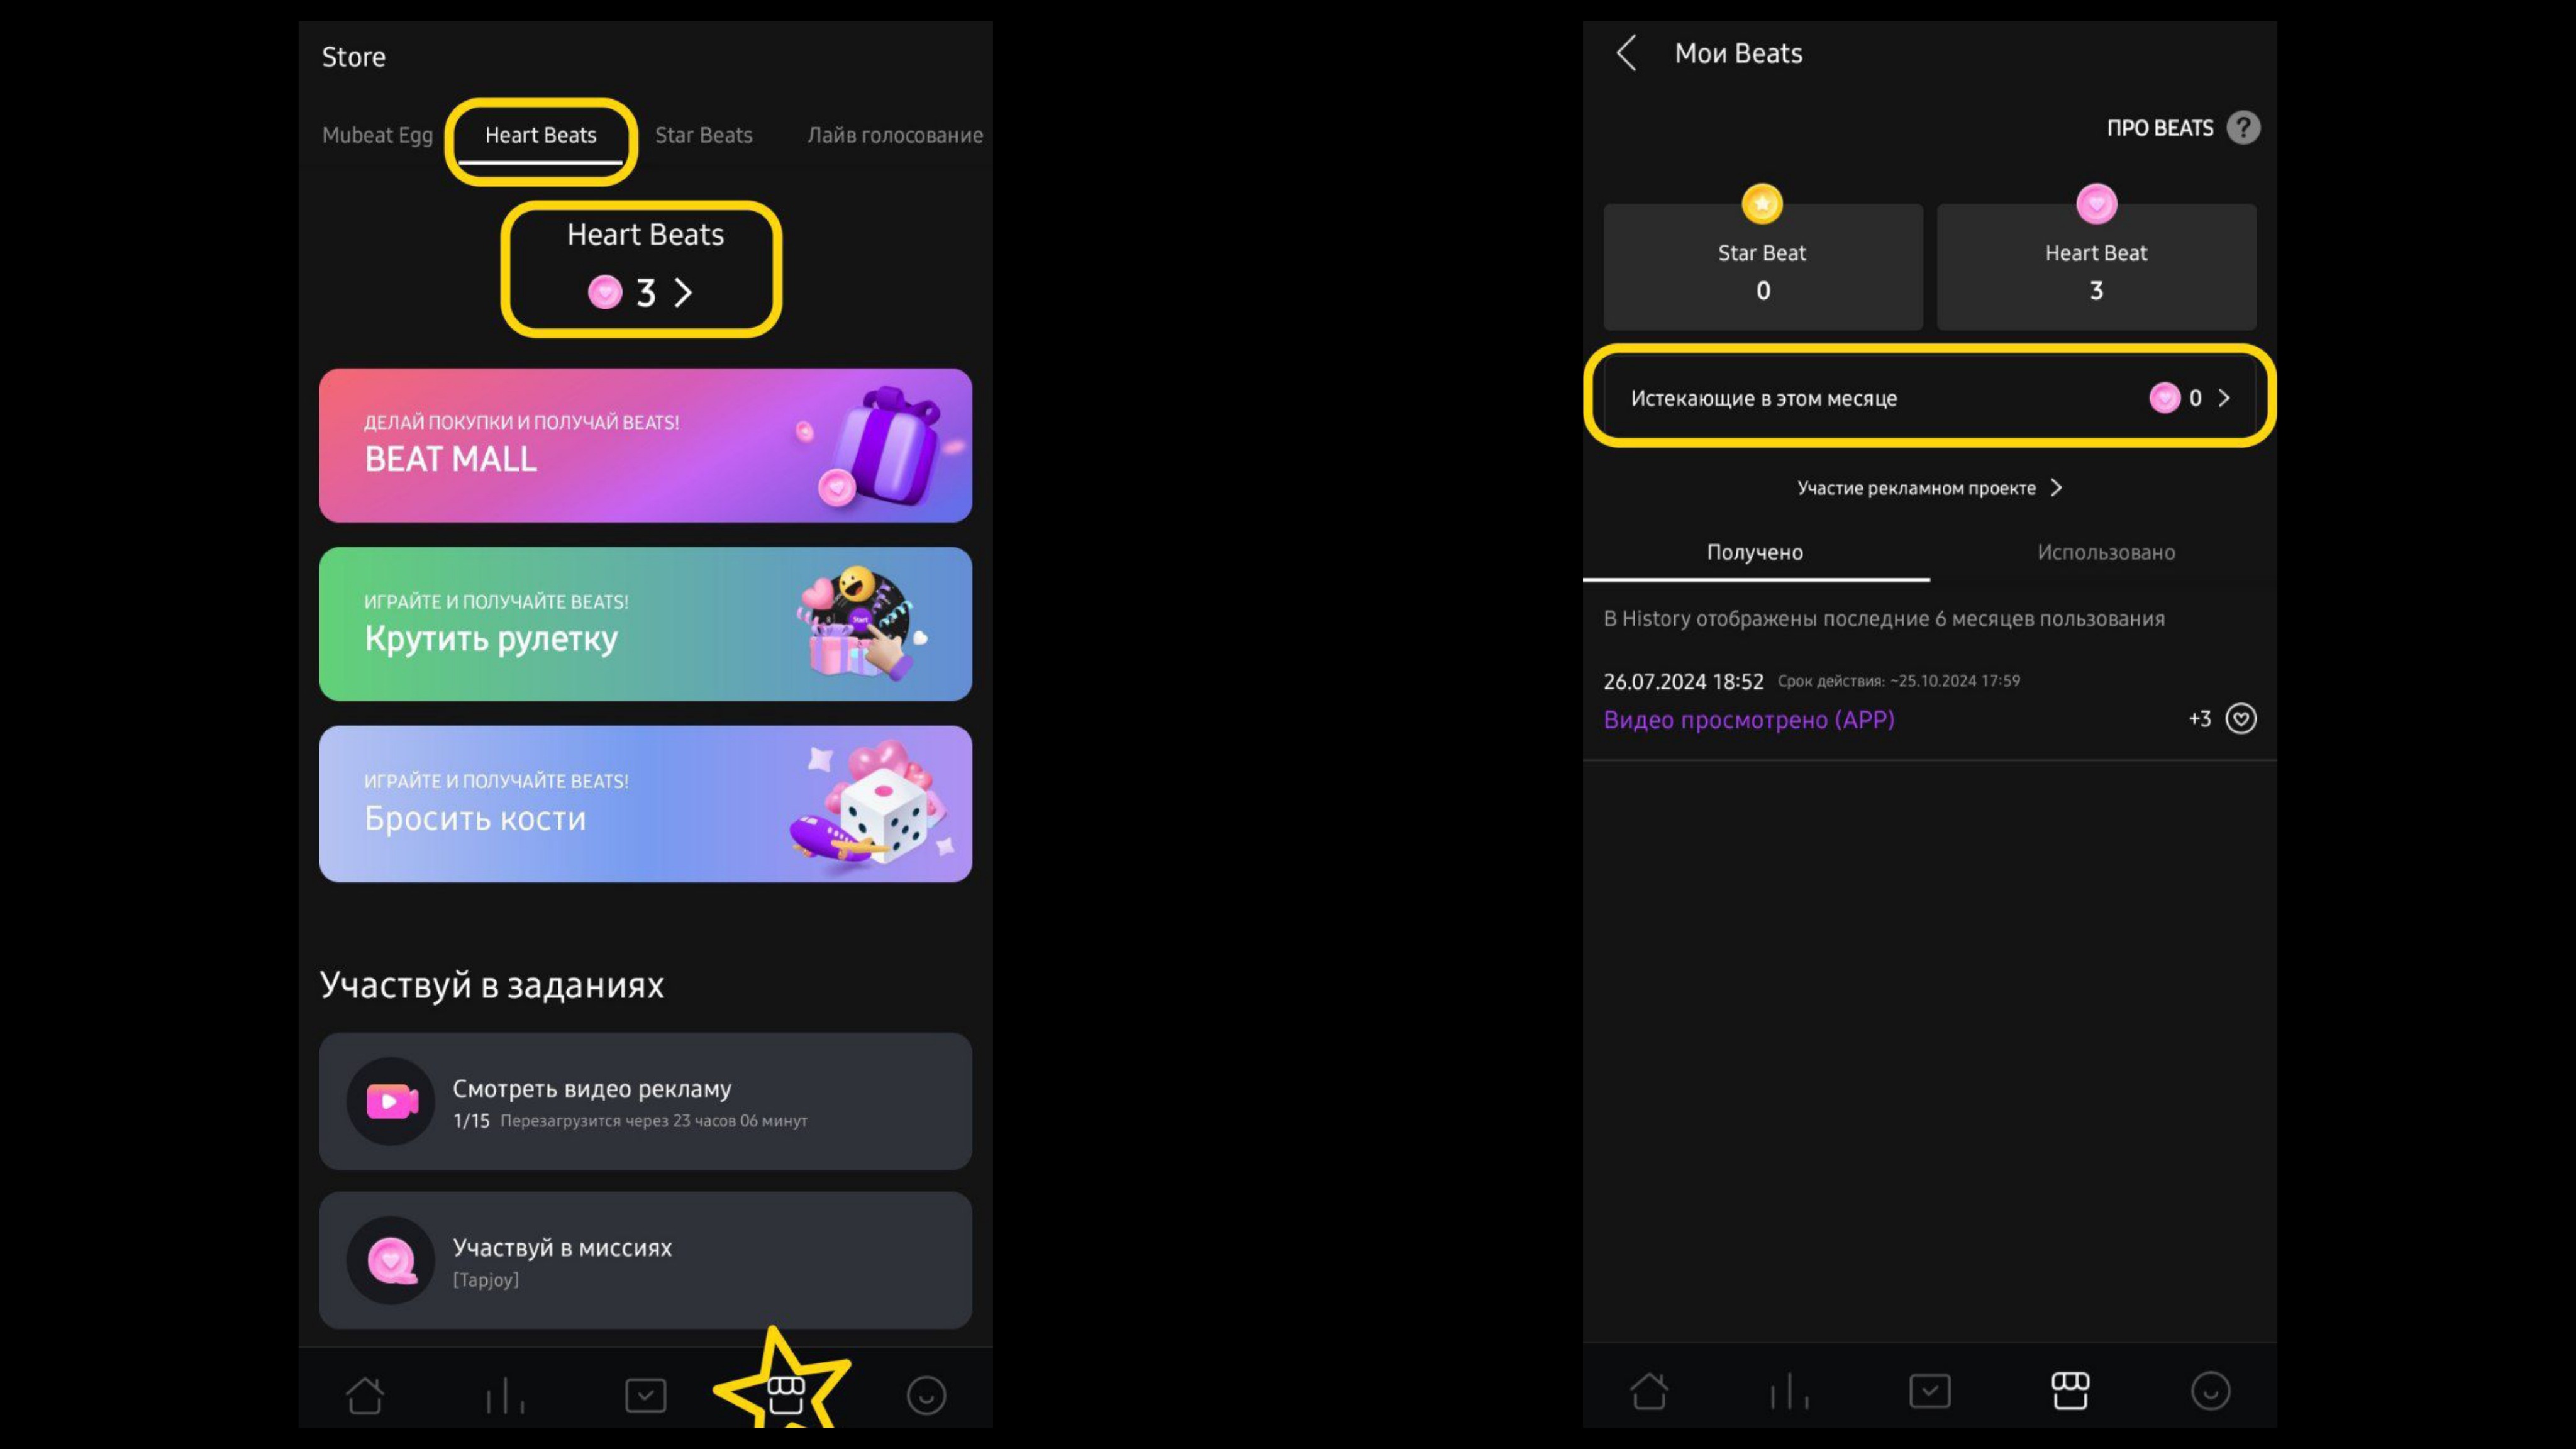
Task: Select the Mubeat Egg tab
Action: point(377,135)
